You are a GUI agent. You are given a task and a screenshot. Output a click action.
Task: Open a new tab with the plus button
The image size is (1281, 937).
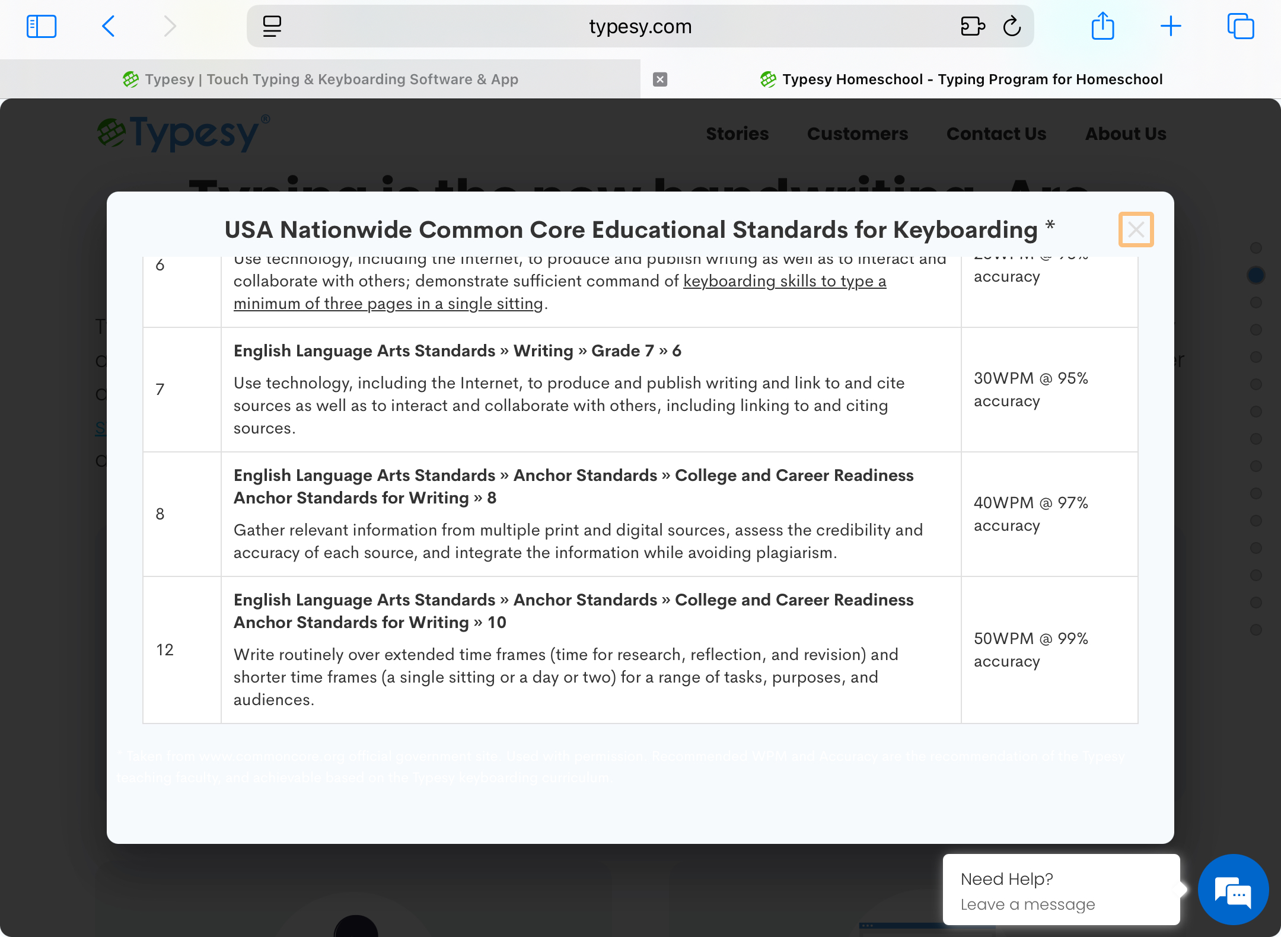pos(1171,26)
